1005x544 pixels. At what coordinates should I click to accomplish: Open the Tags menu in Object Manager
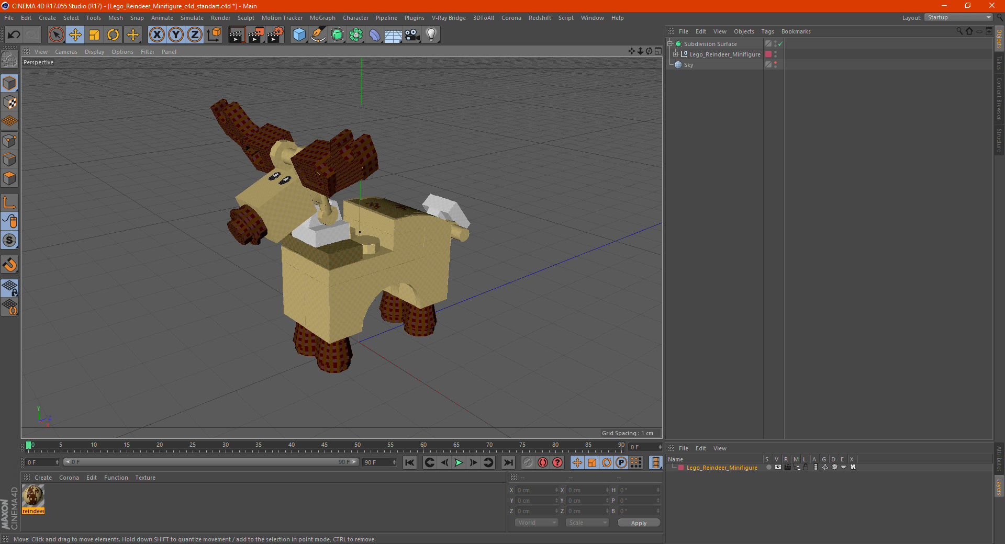coord(767,31)
